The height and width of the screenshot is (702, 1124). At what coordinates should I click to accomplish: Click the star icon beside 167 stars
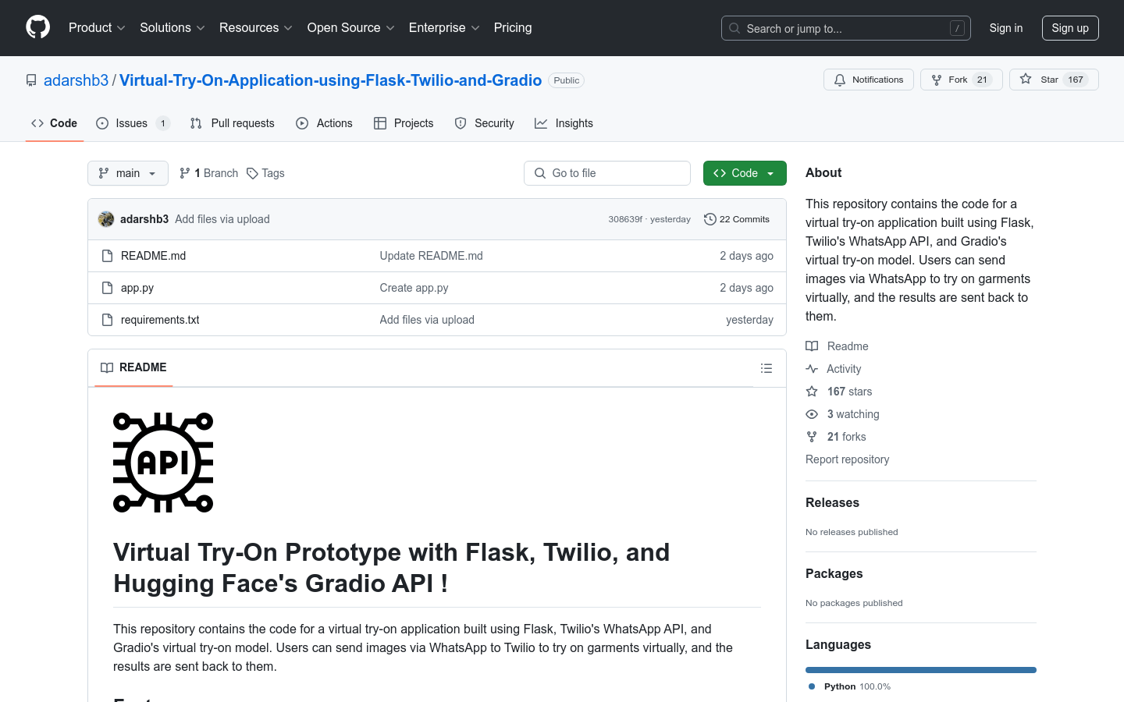(812, 392)
